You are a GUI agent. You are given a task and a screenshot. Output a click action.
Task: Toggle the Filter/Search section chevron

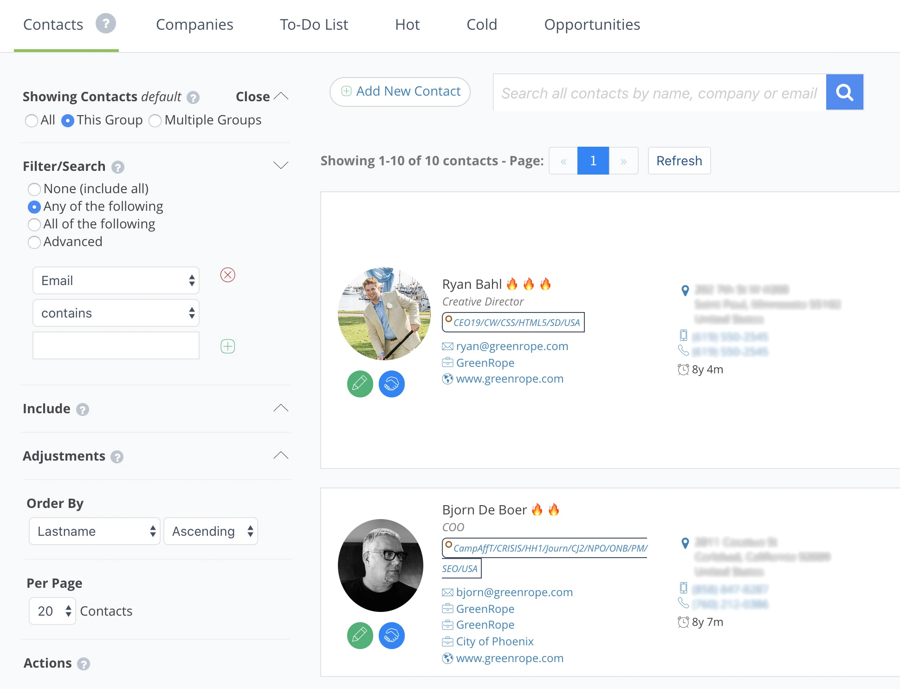[281, 165]
